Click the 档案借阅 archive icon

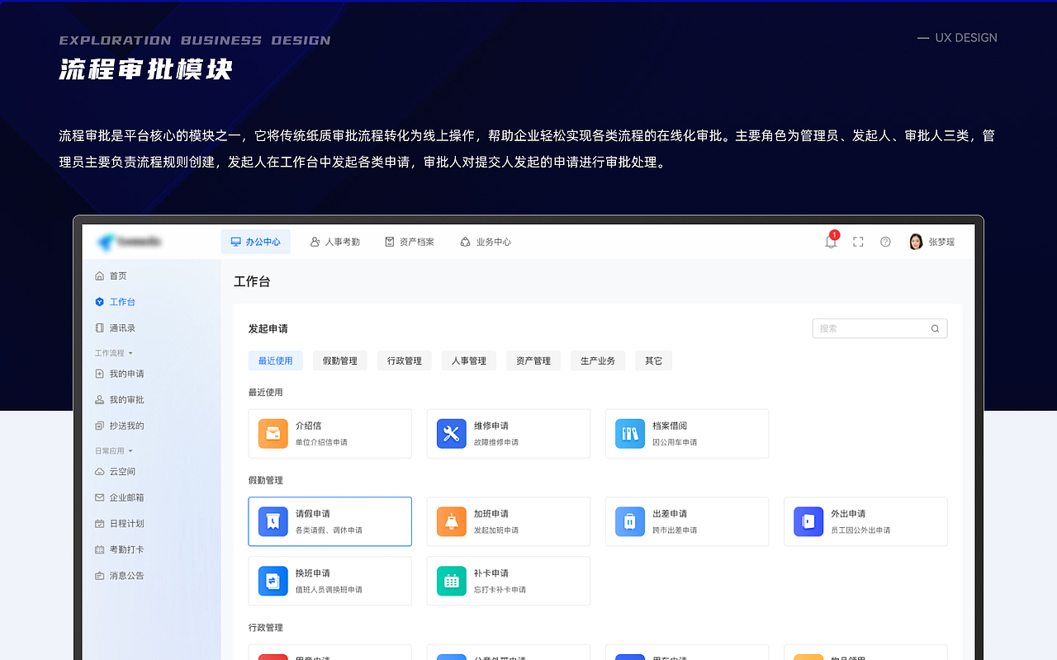coord(629,433)
